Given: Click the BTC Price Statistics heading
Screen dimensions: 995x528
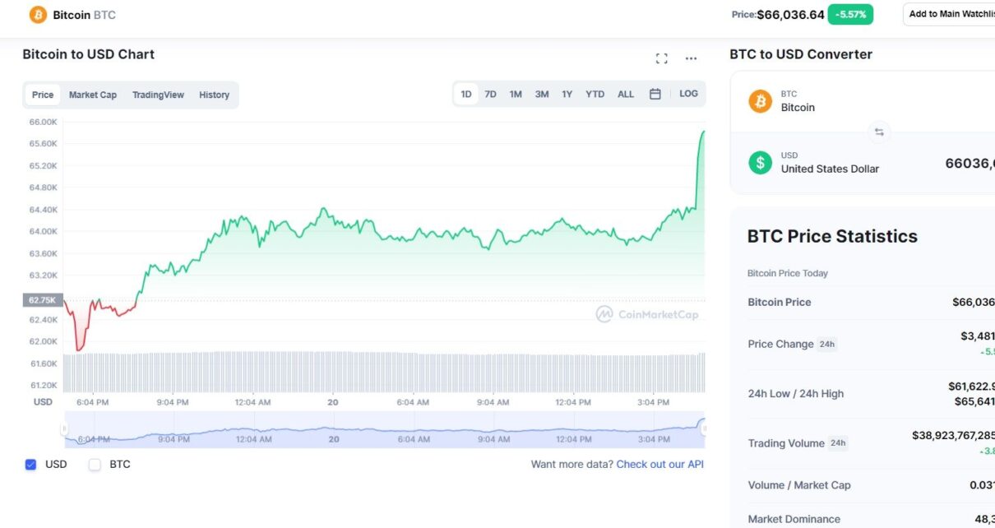Looking at the screenshot, I should (832, 237).
